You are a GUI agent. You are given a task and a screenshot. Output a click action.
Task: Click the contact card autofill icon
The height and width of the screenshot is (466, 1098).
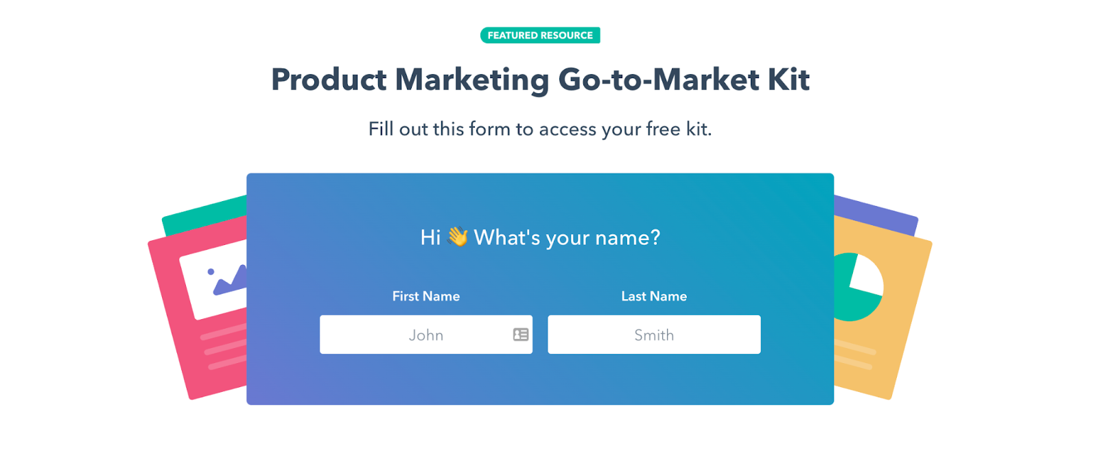[x=521, y=334]
